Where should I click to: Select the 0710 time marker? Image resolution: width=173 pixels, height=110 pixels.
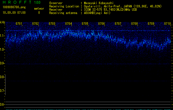[167, 24]
